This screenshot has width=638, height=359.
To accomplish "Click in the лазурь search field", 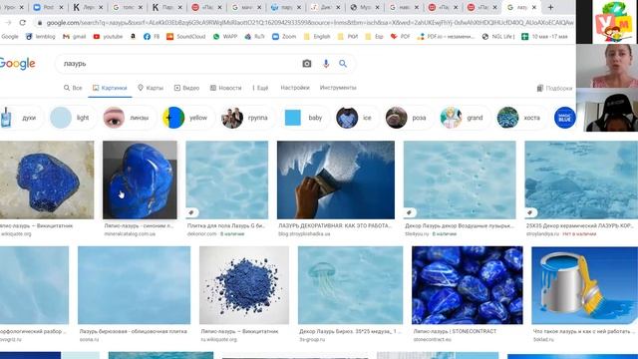I will [x=179, y=64].
